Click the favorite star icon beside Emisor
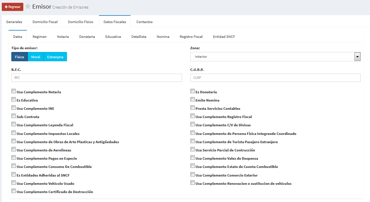The width and height of the screenshot is (370, 202). tap(28, 7)
